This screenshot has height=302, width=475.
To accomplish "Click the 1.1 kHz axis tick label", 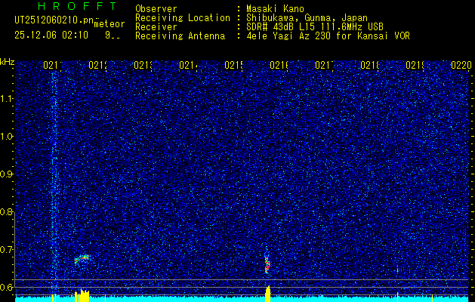I will (7, 99).
